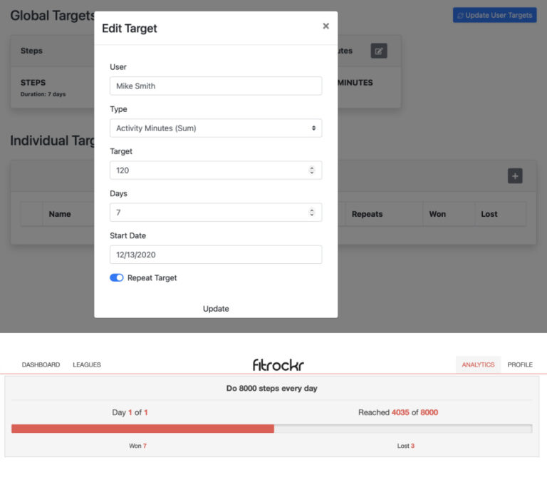Click the refresh icon in Update User Targets
The image size is (547, 485).
point(460,16)
